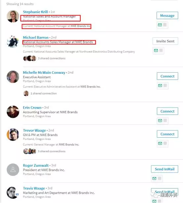
Task: Open the shared connections avatars under Michael Barron
Action: point(30,58)
